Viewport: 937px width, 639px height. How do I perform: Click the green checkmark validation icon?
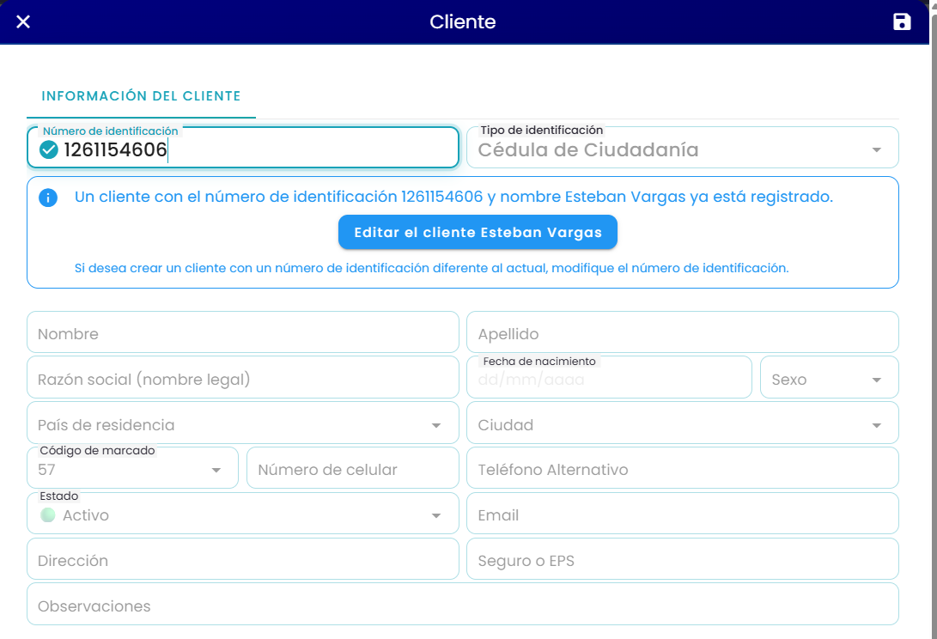pyautogui.click(x=48, y=149)
